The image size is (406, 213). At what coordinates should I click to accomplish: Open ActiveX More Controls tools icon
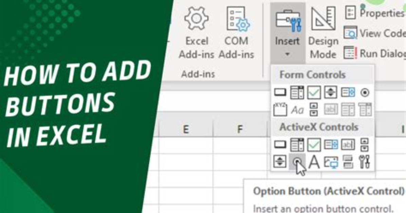point(365,162)
